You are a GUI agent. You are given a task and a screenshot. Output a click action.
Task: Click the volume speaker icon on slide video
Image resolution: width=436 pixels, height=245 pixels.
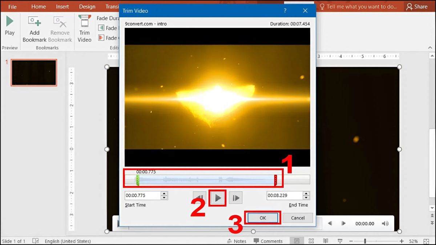pyautogui.click(x=385, y=224)
